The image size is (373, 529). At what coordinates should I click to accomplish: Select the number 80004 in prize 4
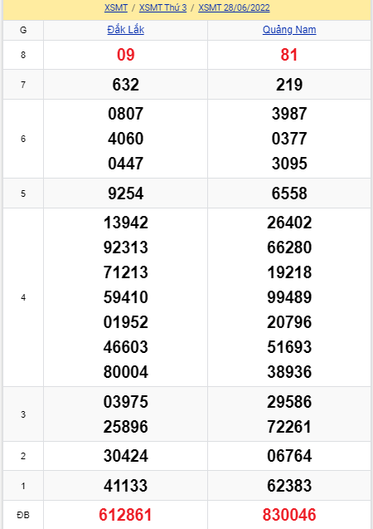(x=125, y=372)
